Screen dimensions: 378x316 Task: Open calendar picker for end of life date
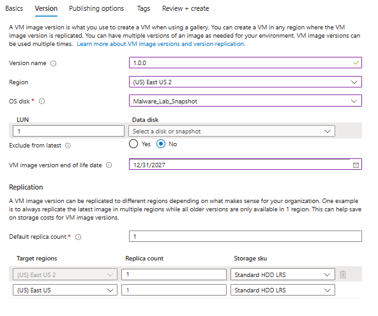pos(356,165)
